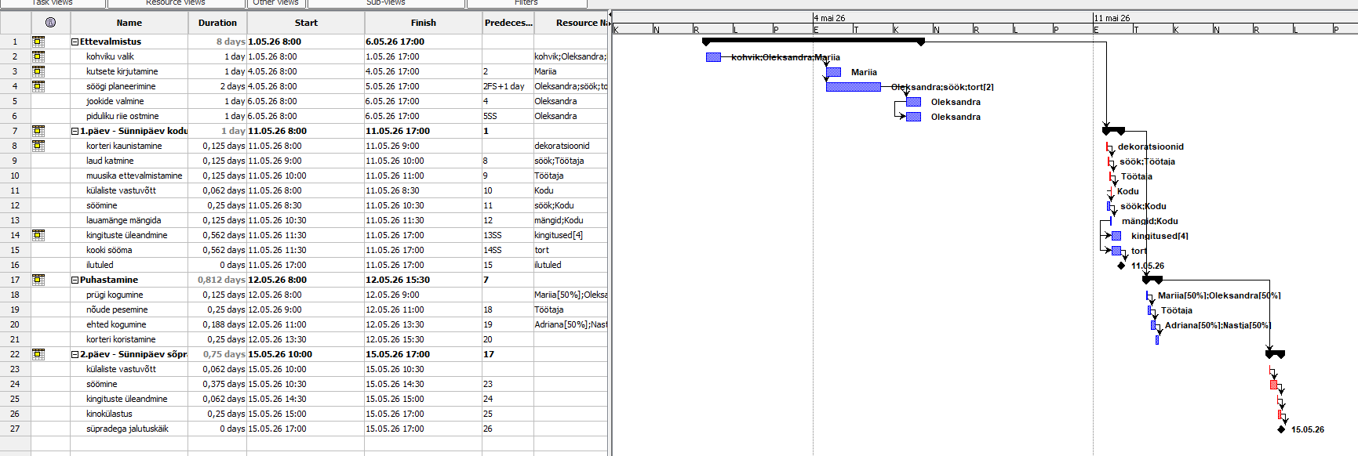Select row number 5 header
Image resolution: width=1358 pixels, height=456 pixels.
[x=15, y=101]
